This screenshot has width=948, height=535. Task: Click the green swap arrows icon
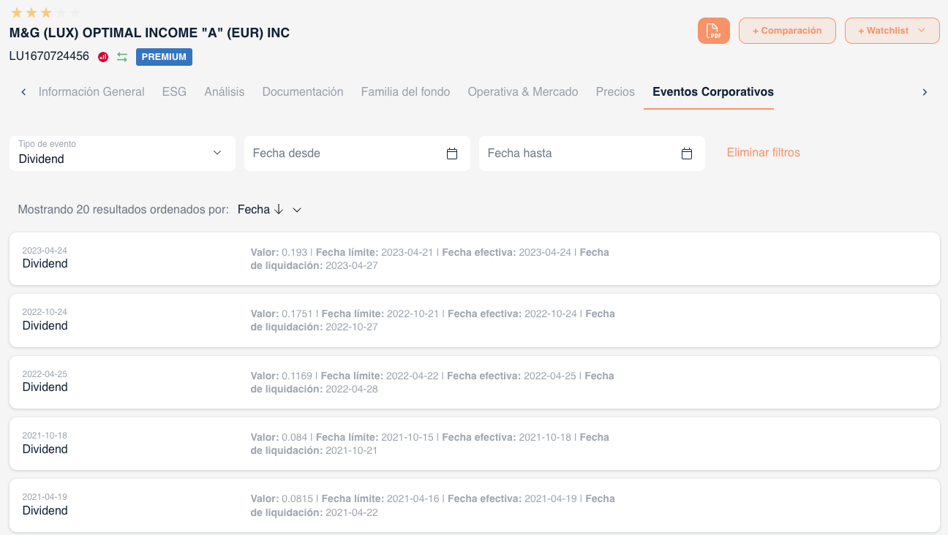coord(122,57)
